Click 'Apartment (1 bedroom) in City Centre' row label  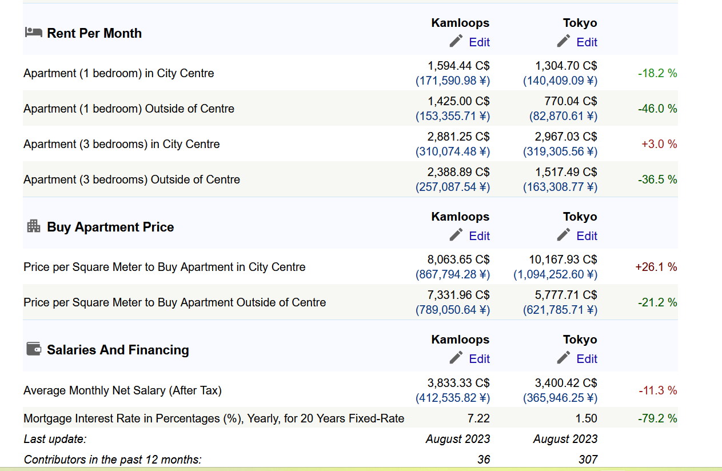click(x=119, y=73)
